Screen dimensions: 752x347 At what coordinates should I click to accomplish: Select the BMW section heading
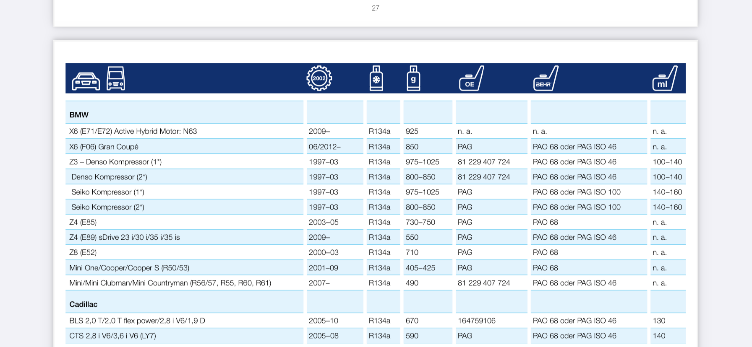coord(79,115)
